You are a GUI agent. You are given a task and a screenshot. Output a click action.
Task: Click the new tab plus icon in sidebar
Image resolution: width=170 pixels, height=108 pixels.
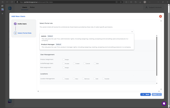[x=3, y=13]
